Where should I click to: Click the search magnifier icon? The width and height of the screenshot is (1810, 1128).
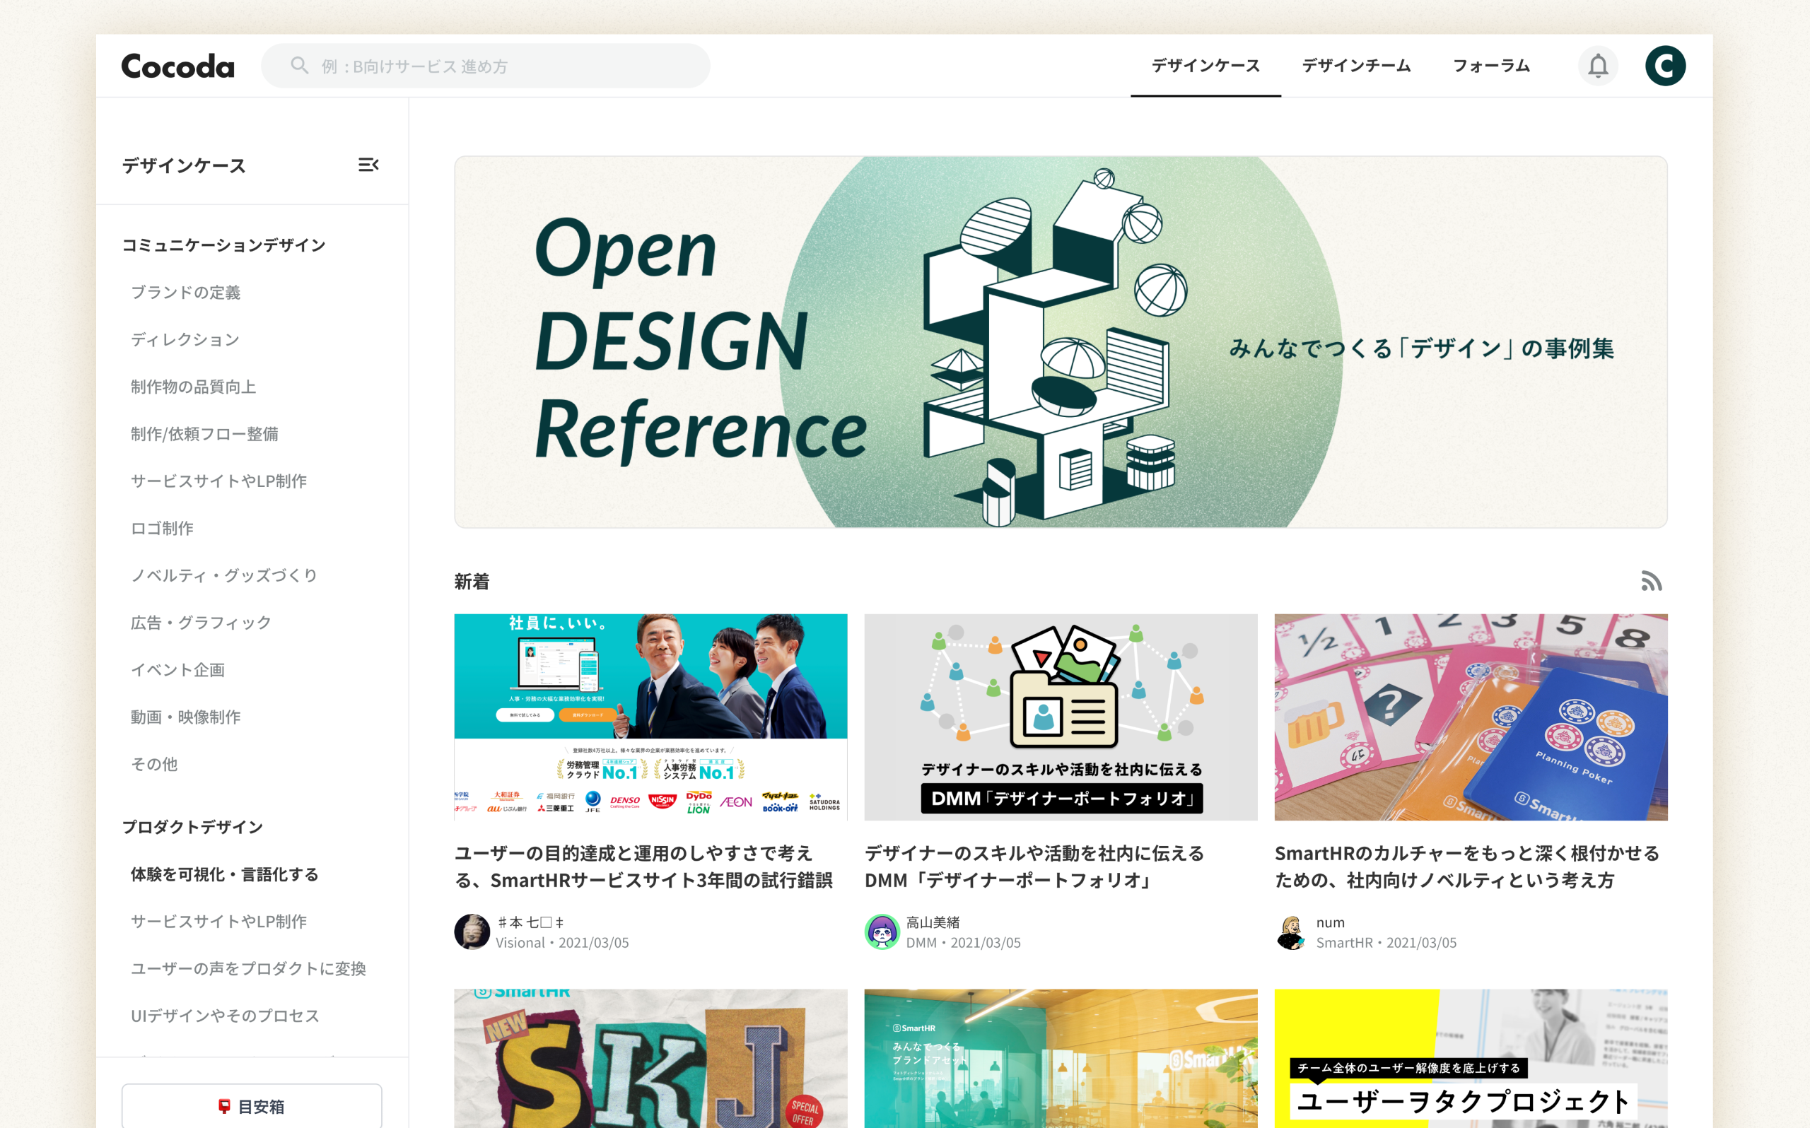(x=299, y=66)
